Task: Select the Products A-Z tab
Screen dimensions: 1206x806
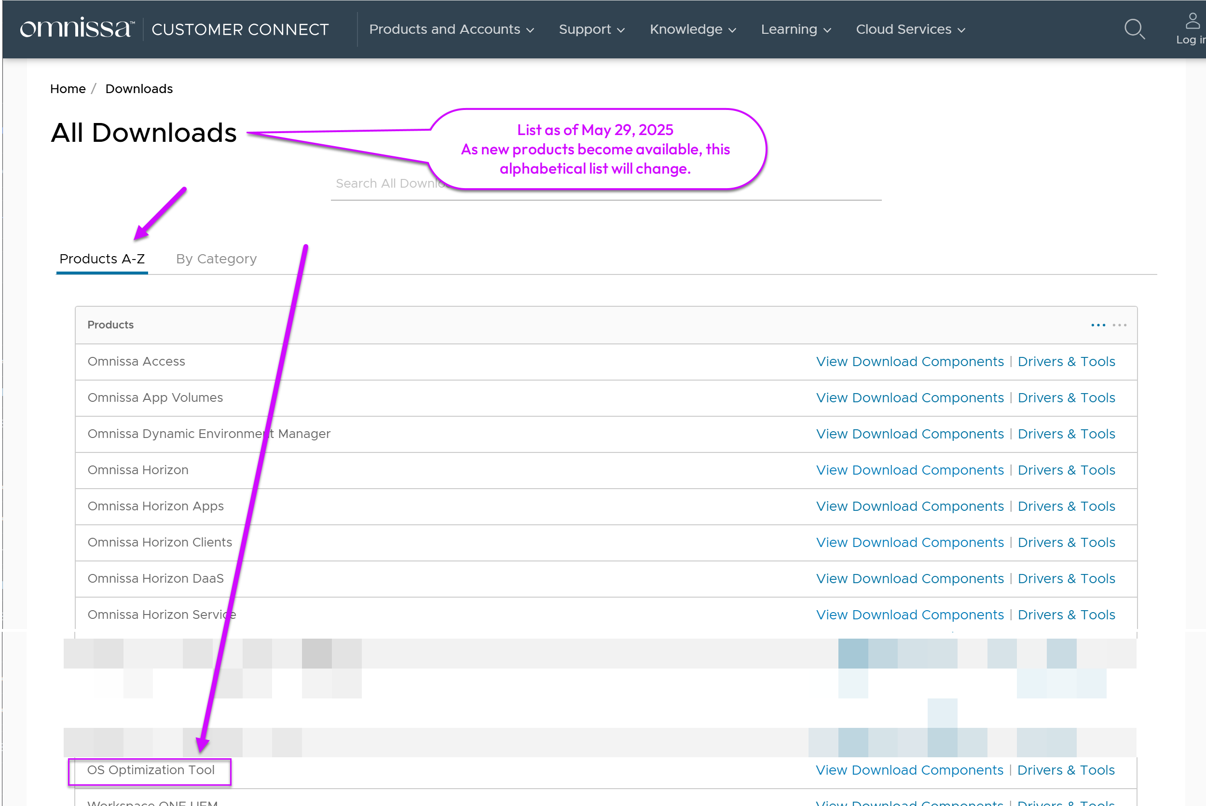Action: pyautogui.click(x=102, y=259)
